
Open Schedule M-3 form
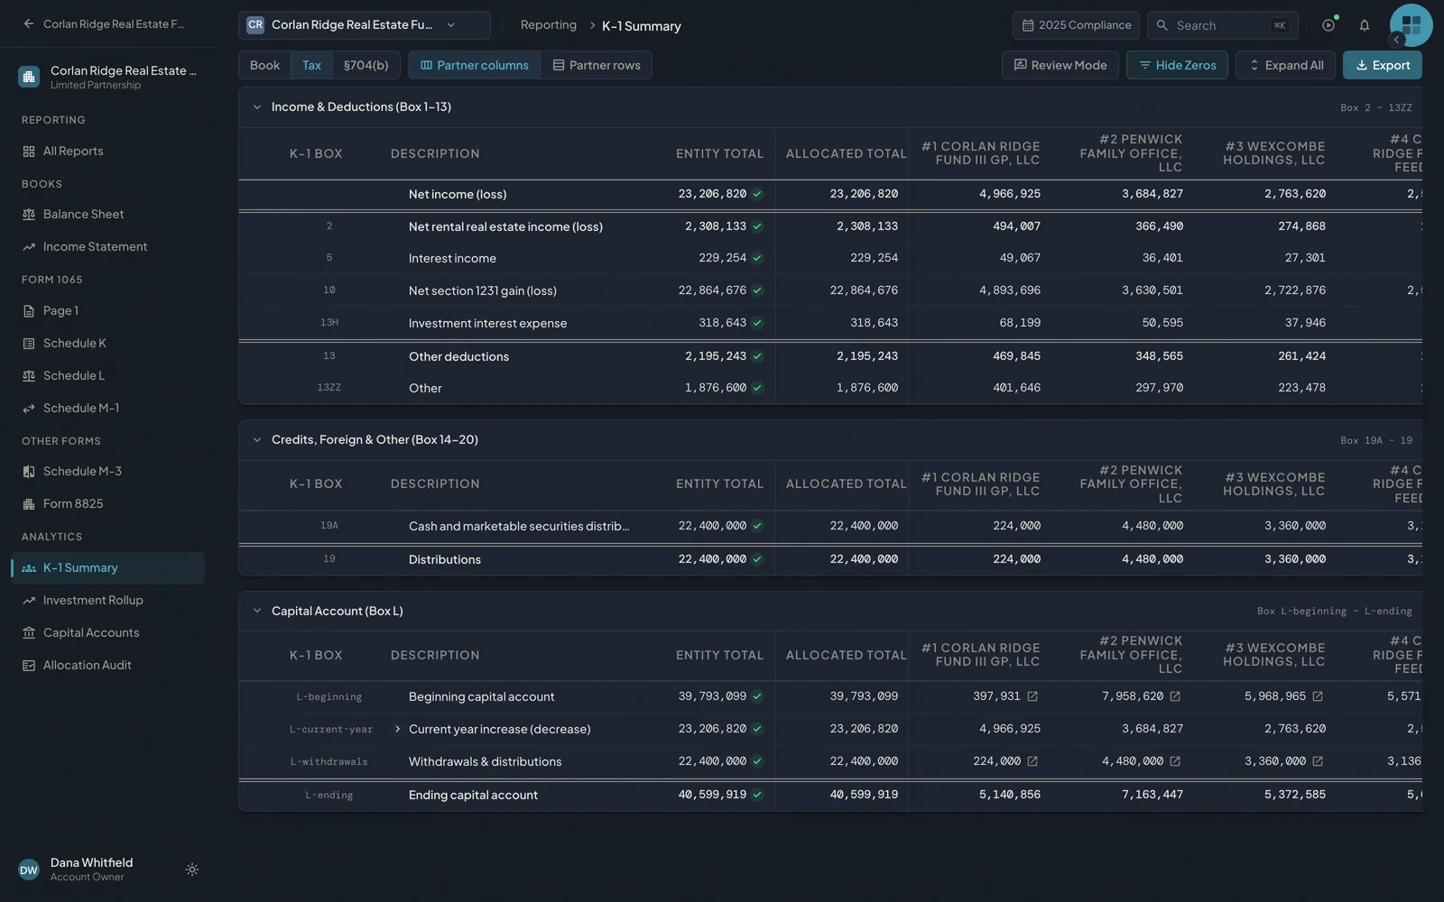(x=107, y=472)
